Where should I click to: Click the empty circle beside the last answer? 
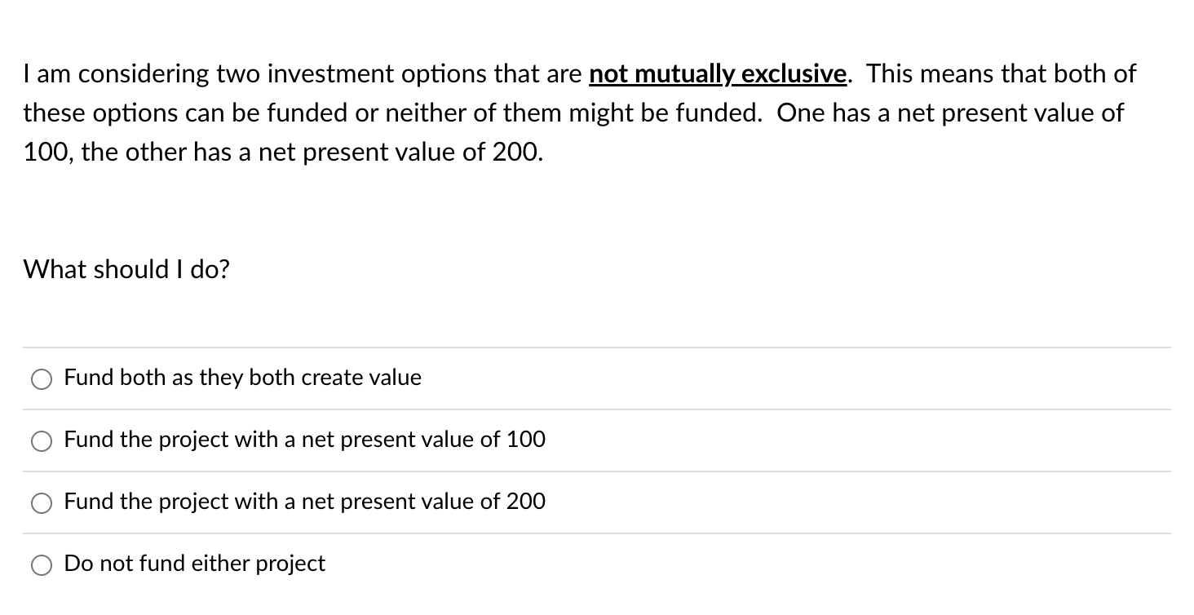coord(42,564)
